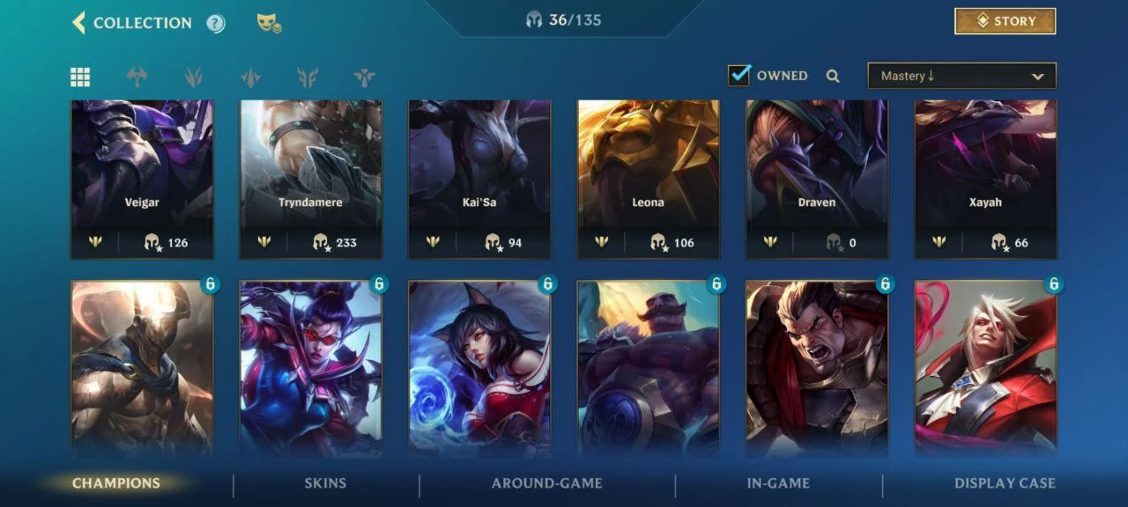
Task: Expand sorting options via dropdown chevron
Action: point(1037,77)
